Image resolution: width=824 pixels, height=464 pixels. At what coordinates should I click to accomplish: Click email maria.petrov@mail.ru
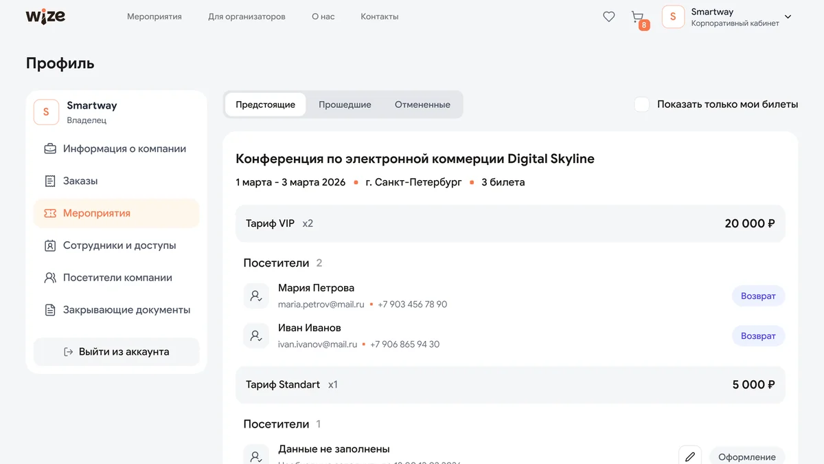tap(321, 305)
